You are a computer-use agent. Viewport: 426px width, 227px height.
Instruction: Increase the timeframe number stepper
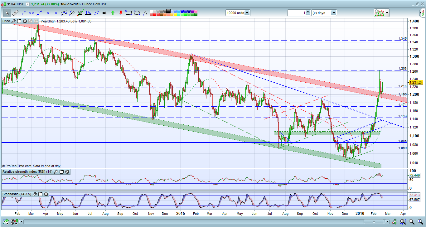pos(308,12)
